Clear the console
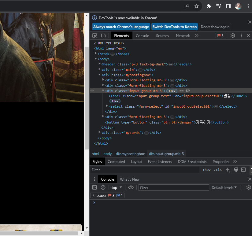The image size is (252, 236). (103, 187)
